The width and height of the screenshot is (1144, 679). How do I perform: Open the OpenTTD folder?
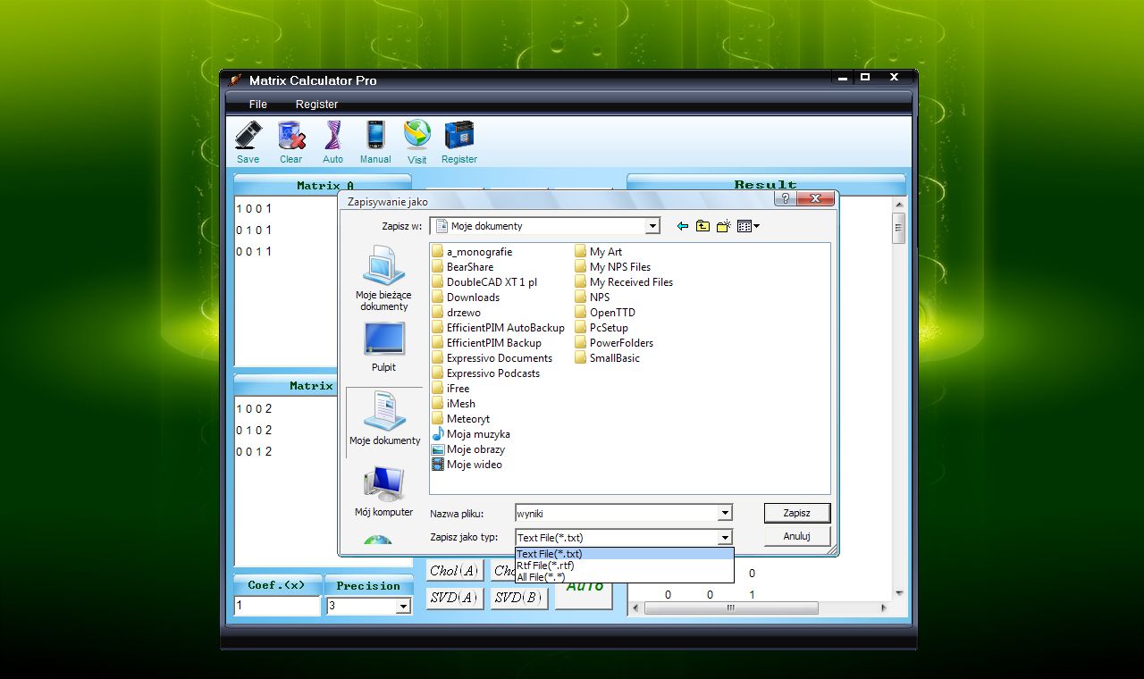[x=605, y=313]
